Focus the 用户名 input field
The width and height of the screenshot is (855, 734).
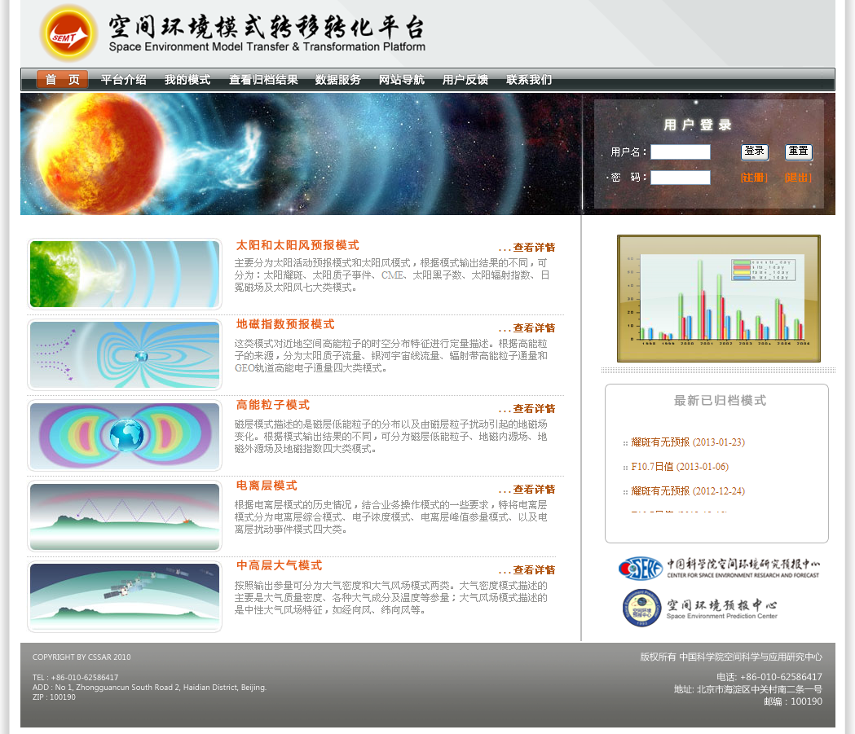pyautogui.click(x=681, y=152)
